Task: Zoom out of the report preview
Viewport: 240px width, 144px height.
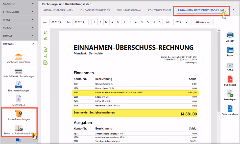Action: [x=45, y=33]
